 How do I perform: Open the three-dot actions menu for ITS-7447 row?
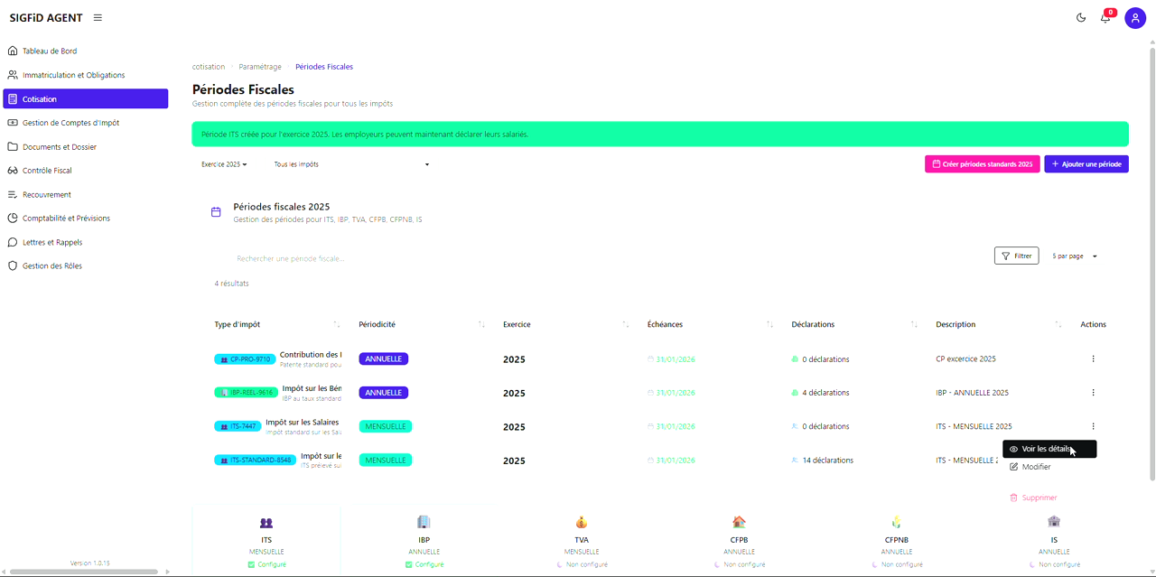pyautogui.click(x=1093, y=425)
